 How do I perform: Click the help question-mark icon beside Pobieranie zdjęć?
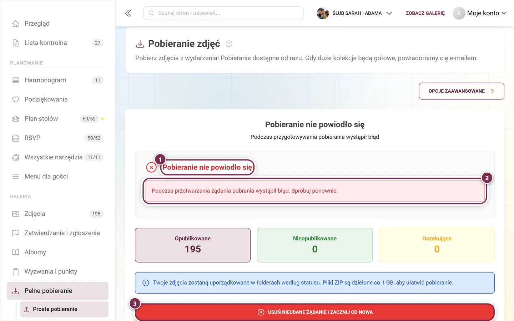229,44
